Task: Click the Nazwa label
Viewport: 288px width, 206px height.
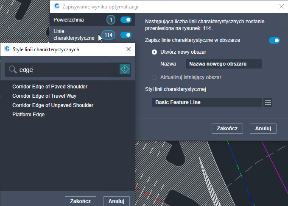Action: [x=168, y=64]
